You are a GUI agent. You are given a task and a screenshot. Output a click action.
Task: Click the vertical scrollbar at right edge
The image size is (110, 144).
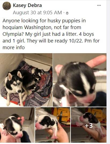tap(108, 72)
